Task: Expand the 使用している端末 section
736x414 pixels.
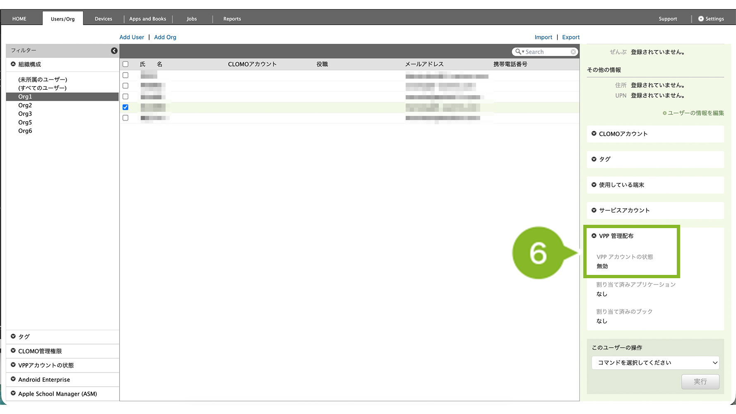Action: point(594,185)
